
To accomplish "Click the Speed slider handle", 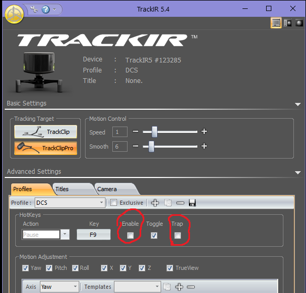I will [x=154, y=132].
